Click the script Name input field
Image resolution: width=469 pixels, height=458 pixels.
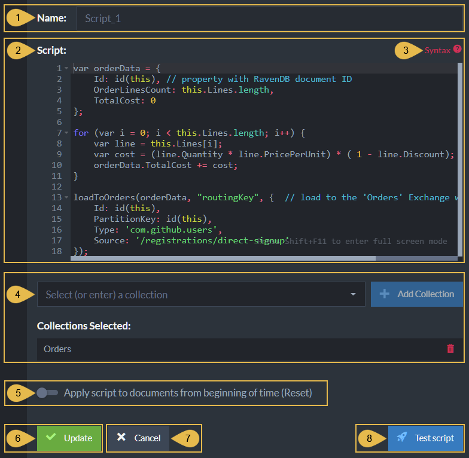(270, 19)
